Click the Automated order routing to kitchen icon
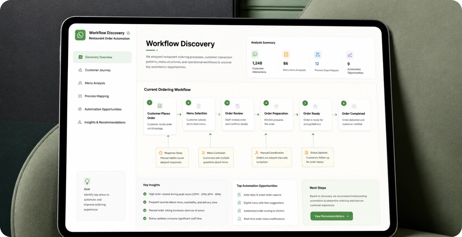 tap(239, 211)
